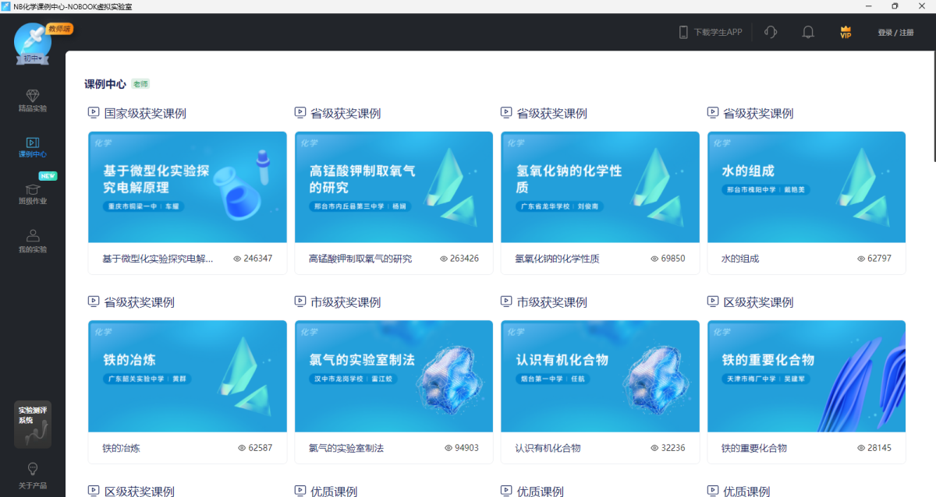Click caption text 铁的冶炼
The height and width of the screenshot is (497, 936).
pos(121,448)
